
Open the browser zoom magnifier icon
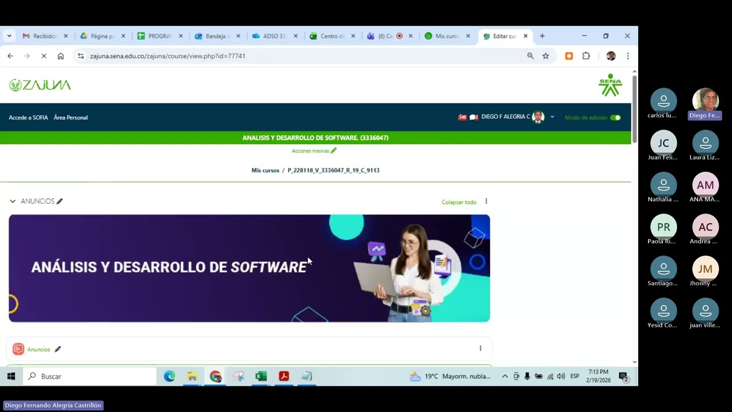pyautogui.click(x=530, y=56)
